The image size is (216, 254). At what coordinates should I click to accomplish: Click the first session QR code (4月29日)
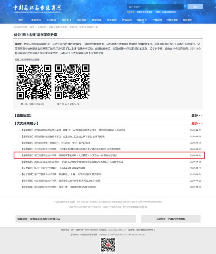click(x=34, y=82)
